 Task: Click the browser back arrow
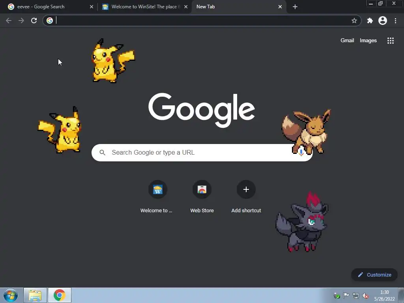click(9, 21)
